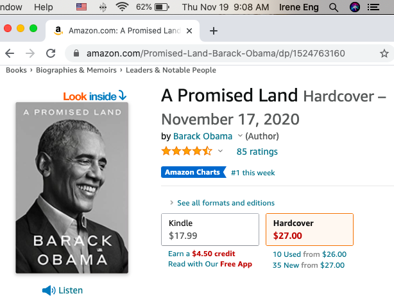Open Siri from the menu bar
This screenshot has width=394, height=296.
(x=355, y=7)
